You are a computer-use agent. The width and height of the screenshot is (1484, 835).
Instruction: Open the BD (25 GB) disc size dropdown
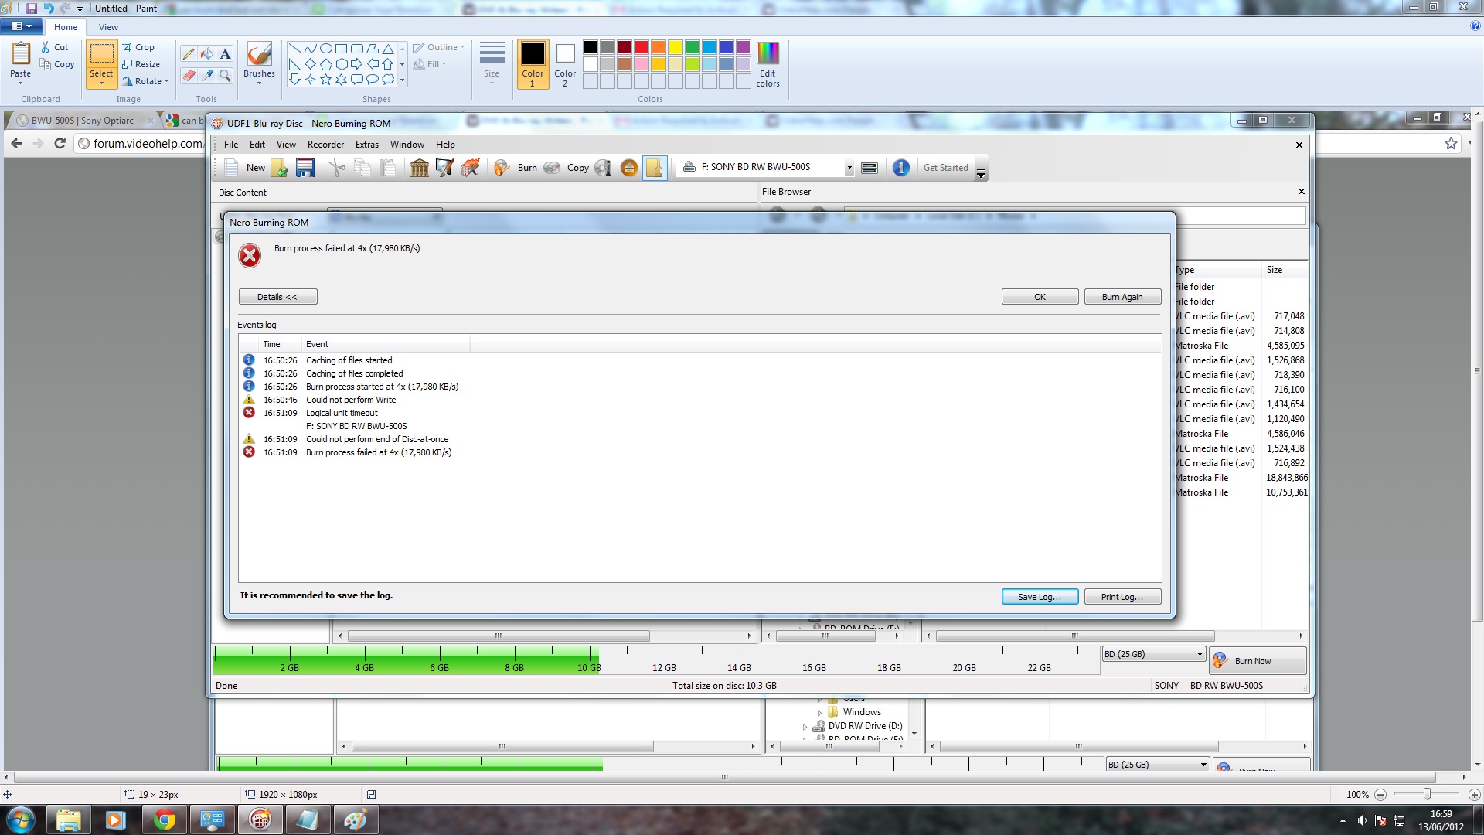tap(1153, 654)
